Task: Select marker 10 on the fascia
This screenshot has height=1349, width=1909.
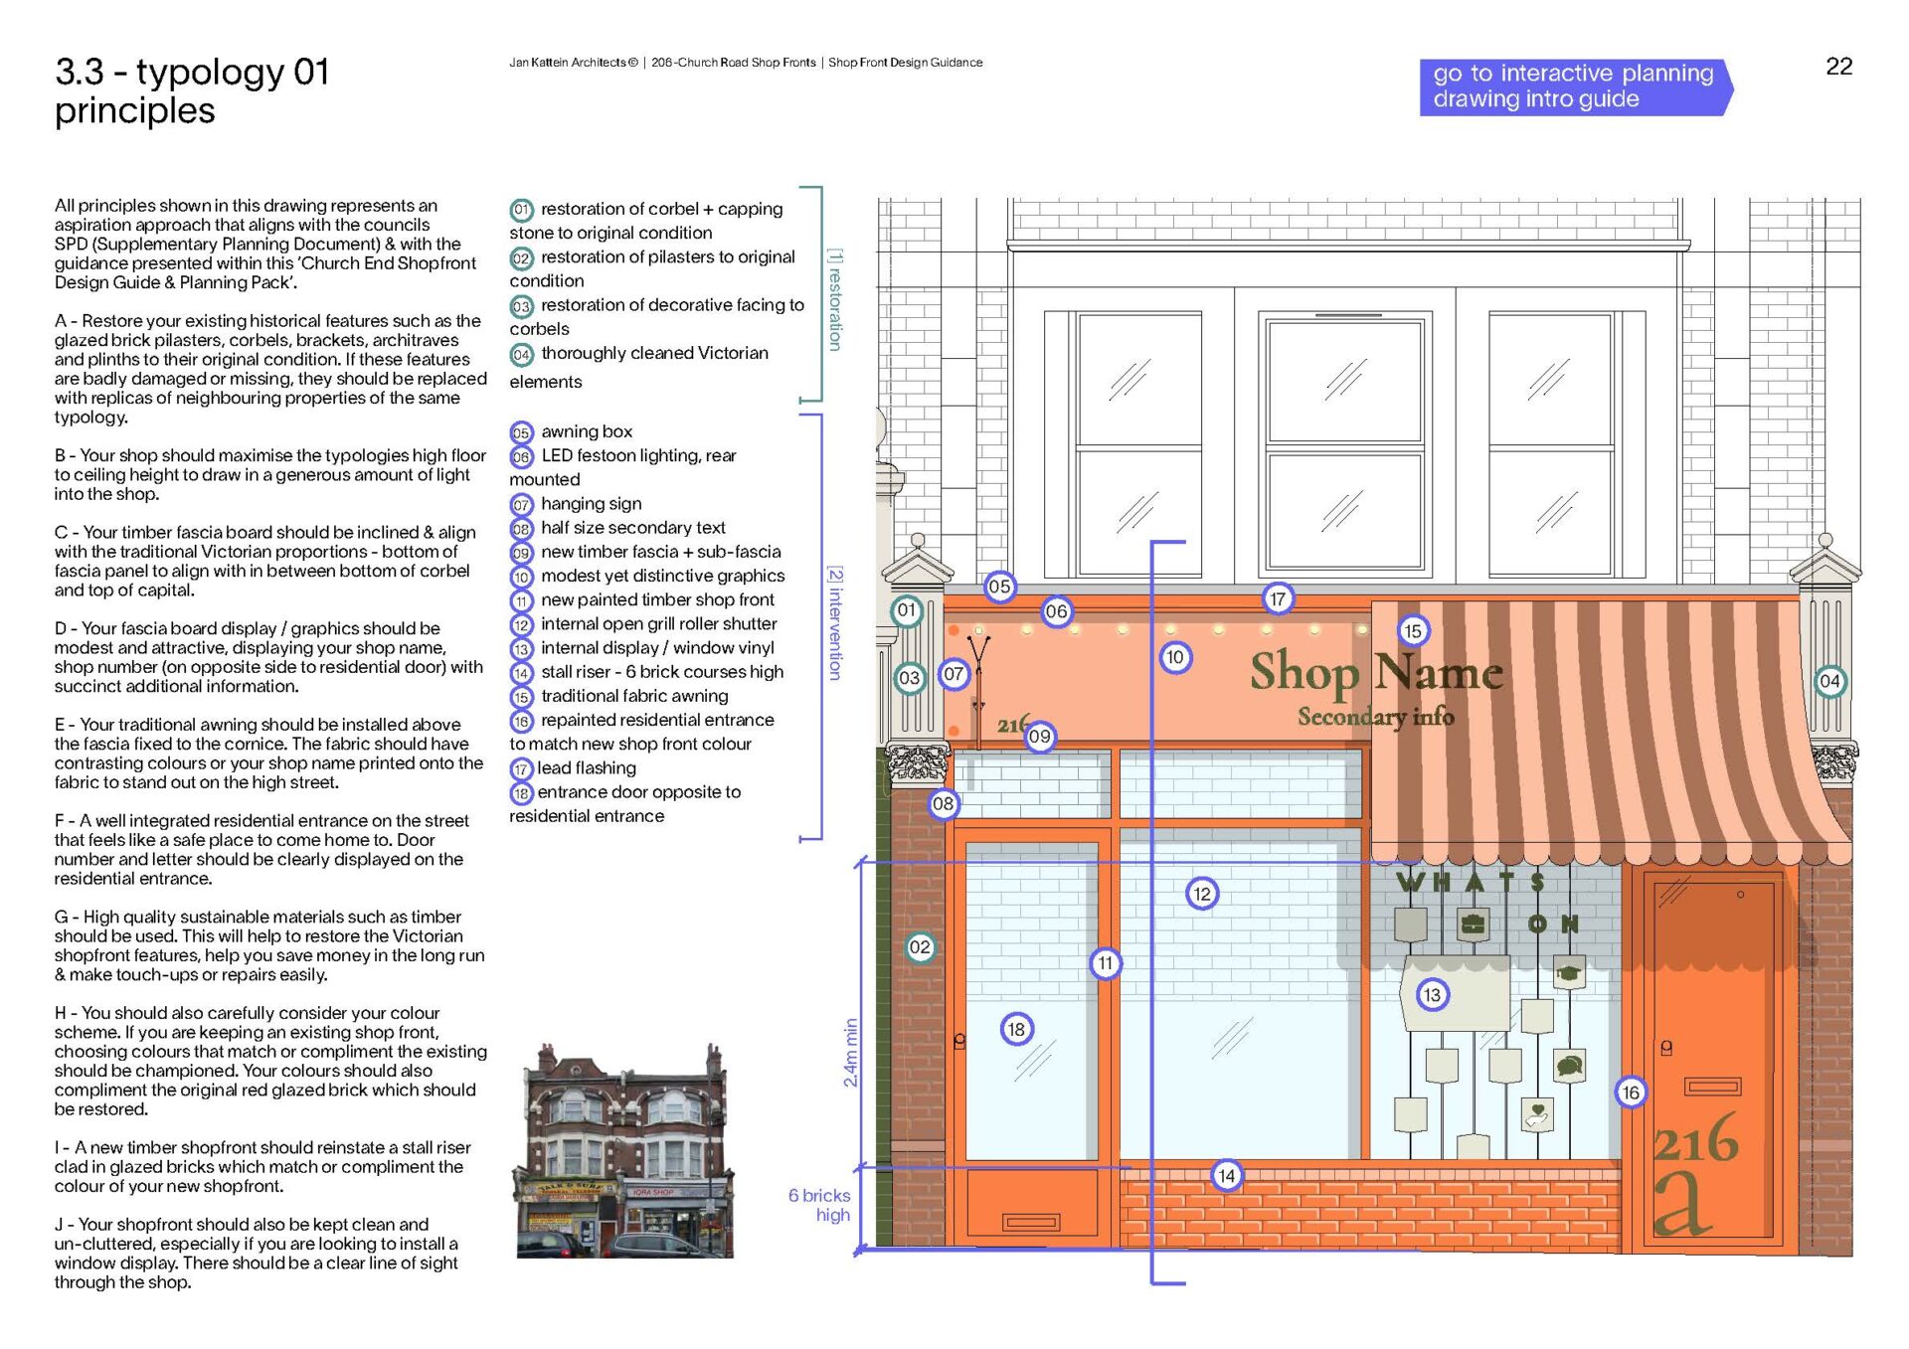Action: pyautogui.click(x=1175, y=657)
